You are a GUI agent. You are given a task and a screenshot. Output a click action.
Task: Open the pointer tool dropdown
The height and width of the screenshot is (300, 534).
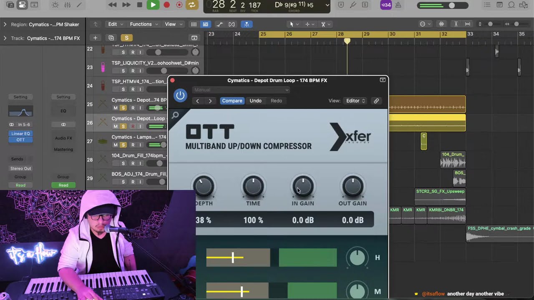tap(294, 24)
